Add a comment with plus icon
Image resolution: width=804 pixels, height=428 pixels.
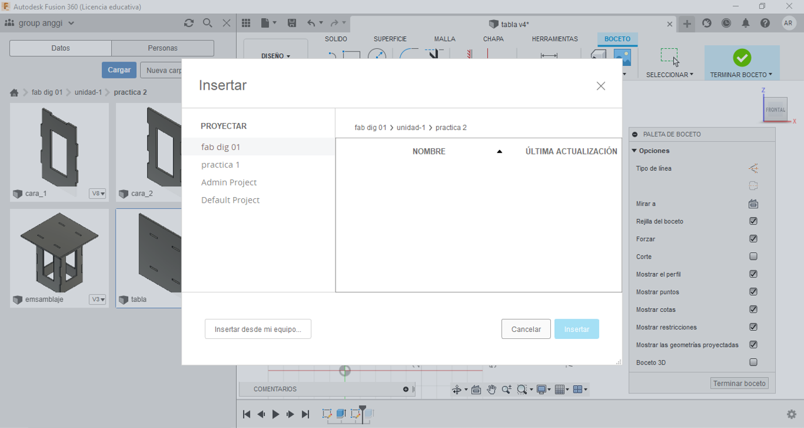tap(406, 390)
